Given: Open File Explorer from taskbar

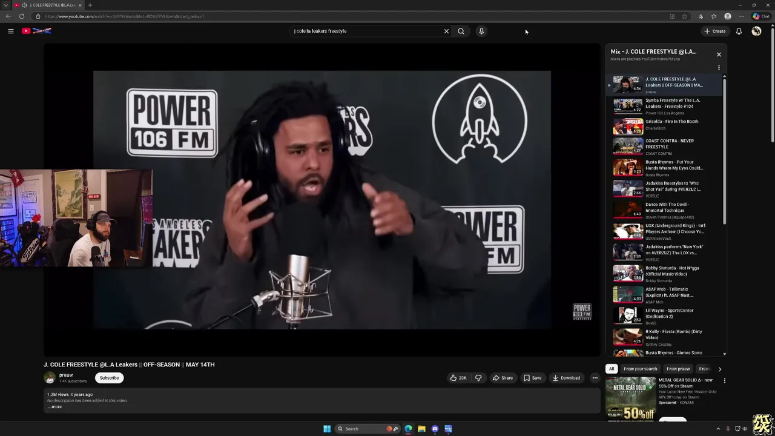Looking at the screenshot, I should coord(421,429).
